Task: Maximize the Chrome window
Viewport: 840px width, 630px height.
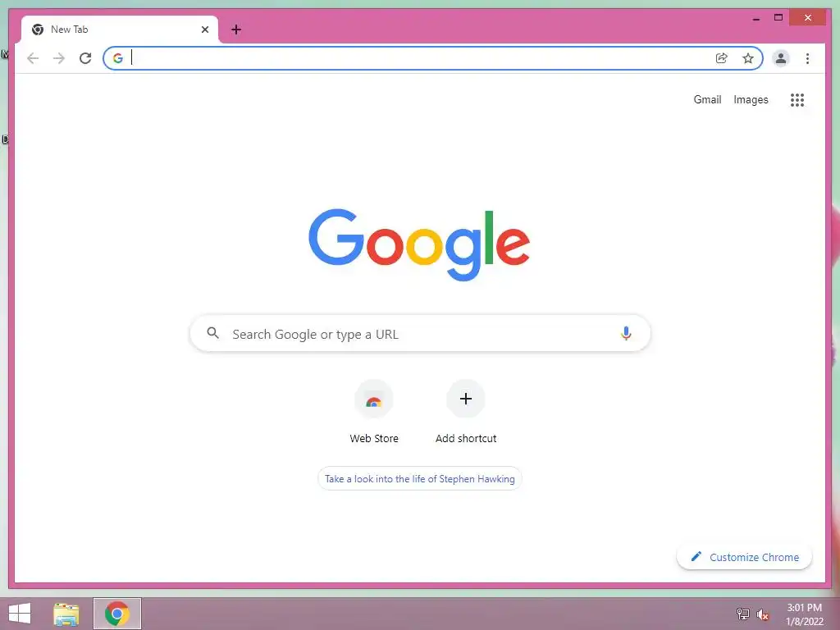Action: [x=778, y=18]
